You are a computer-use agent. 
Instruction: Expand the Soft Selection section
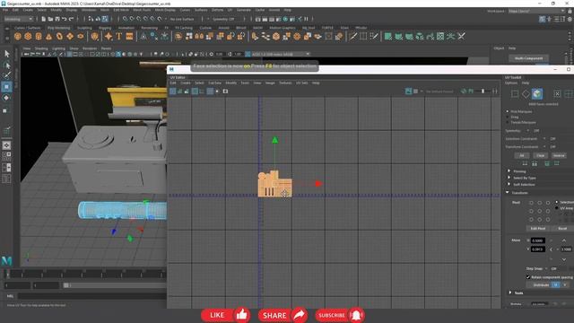(509, 184)
